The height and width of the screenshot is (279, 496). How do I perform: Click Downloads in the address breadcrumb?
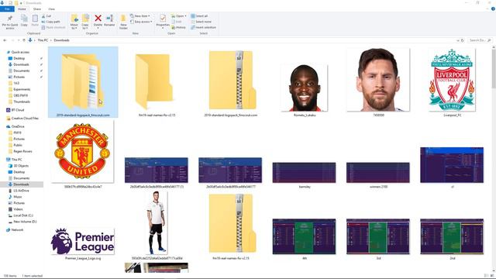tap(61, 40)
